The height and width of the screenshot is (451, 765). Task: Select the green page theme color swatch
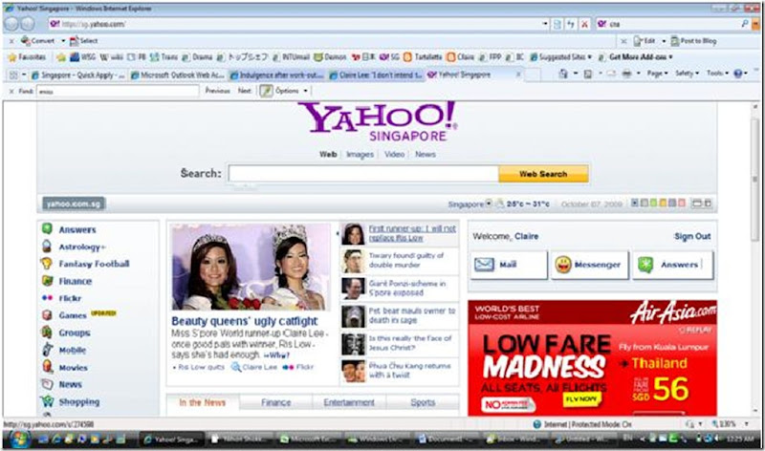[x=653, y=203]
